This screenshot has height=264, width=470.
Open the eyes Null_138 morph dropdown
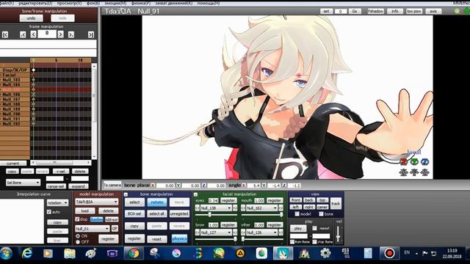[215, 208]
